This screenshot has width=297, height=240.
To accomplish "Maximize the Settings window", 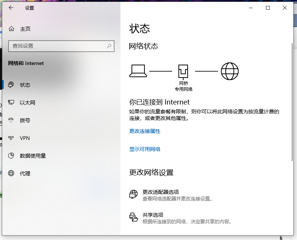I will click(268, 8).
